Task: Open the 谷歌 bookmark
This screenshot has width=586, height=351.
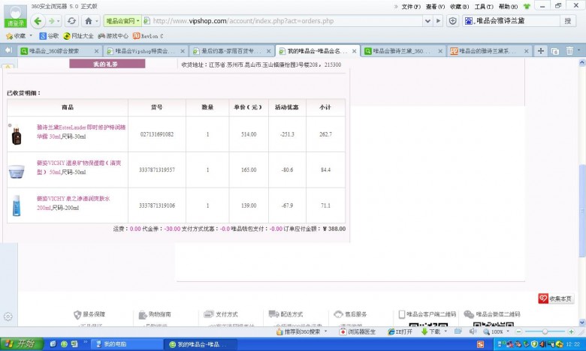Action: (49, 36)
